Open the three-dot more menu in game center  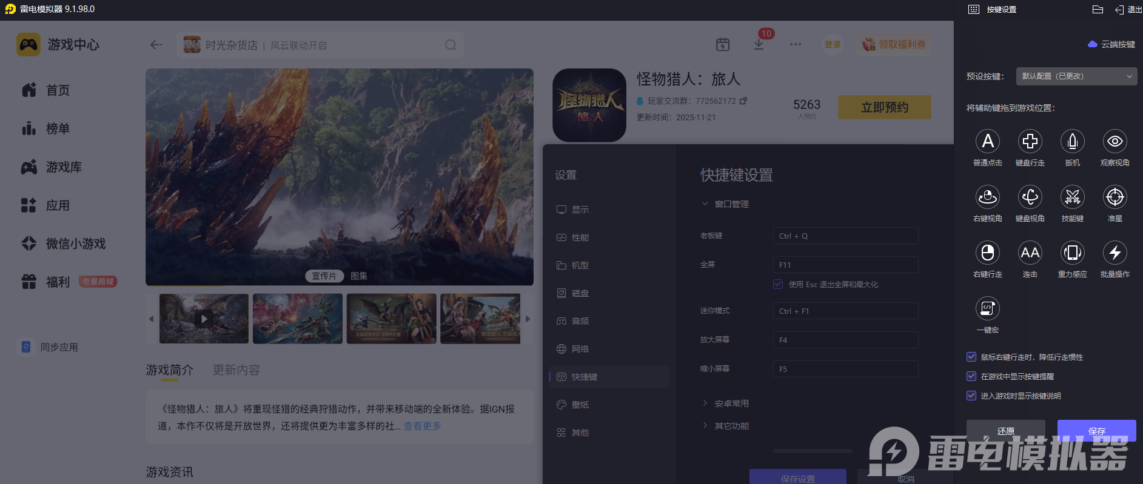[x=796, y=44]
